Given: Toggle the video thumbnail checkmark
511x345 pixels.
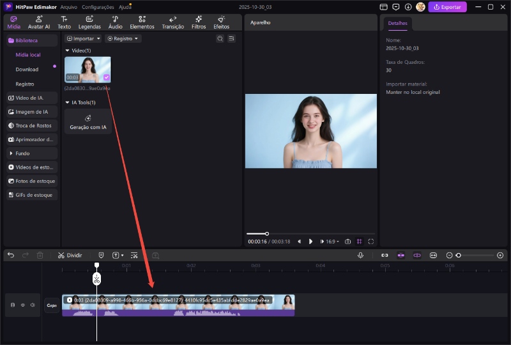Looking at the screenshot, I should 107,77.
